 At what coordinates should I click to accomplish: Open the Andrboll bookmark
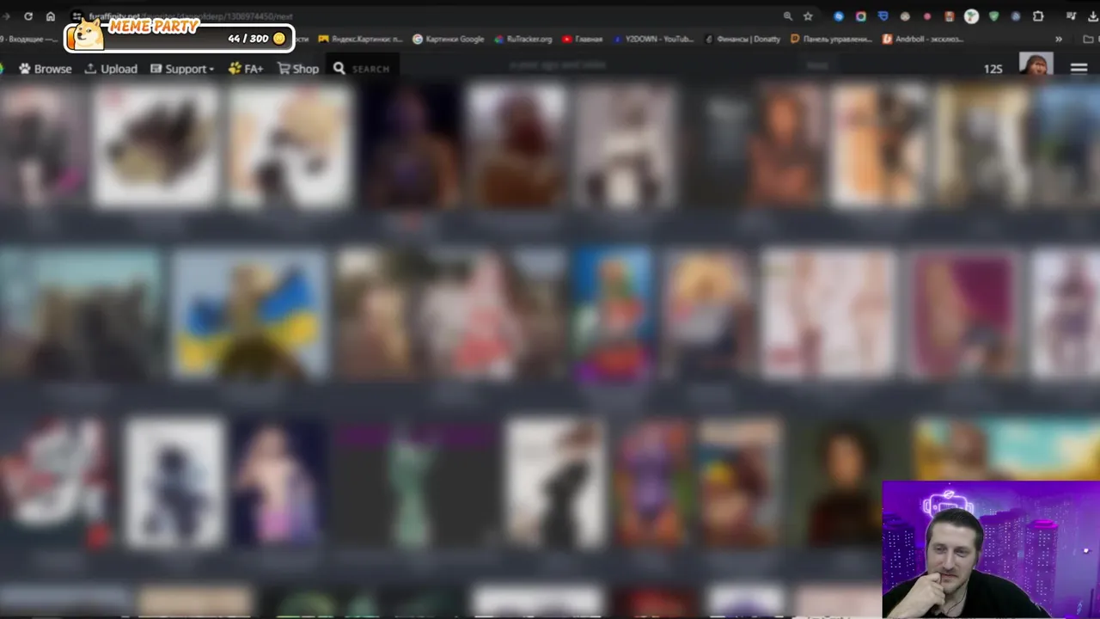point(924,39)
